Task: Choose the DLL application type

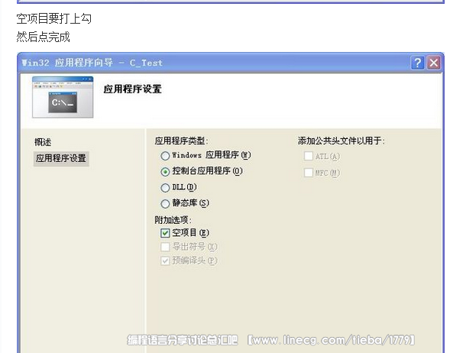Action: pos(165,188)
